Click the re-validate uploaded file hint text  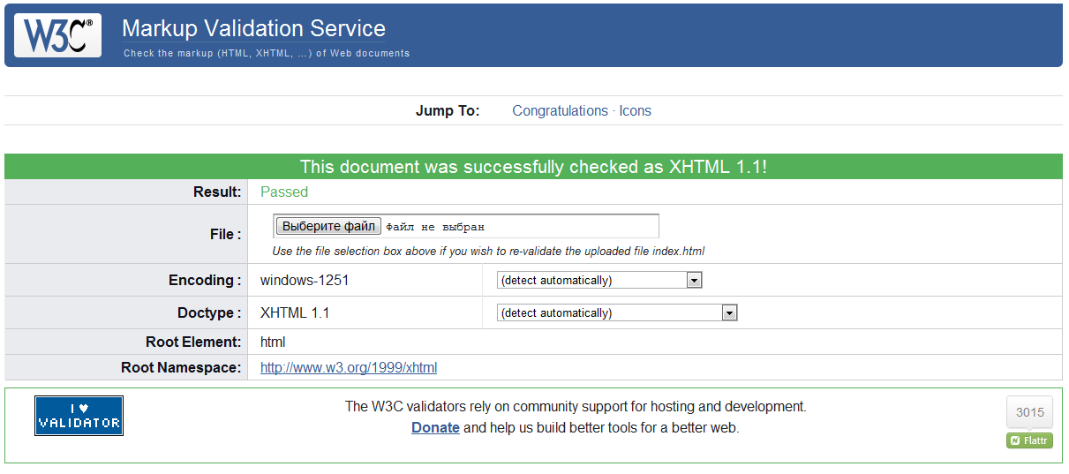point(488,252)
